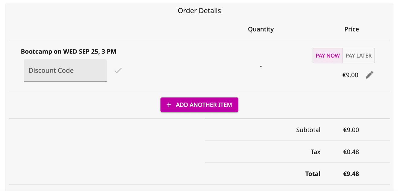Click the Bootcamp item price next to pencil
398x191 pixels.
(x=350, y=75)
